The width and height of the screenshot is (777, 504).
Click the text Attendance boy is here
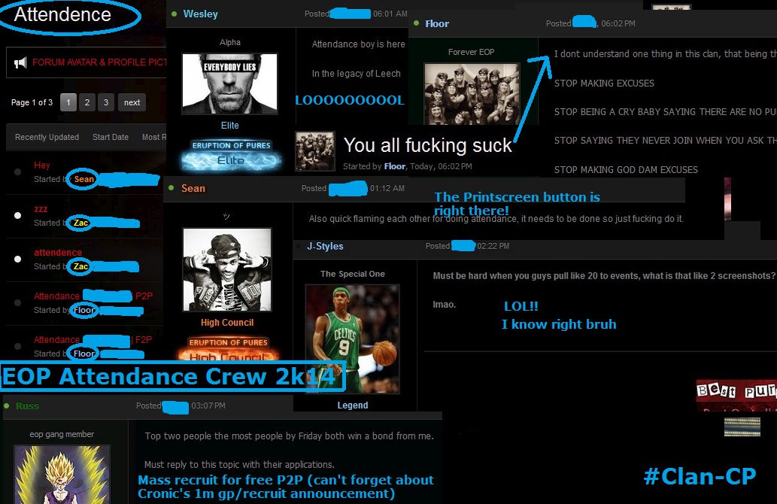pos(358,44)
